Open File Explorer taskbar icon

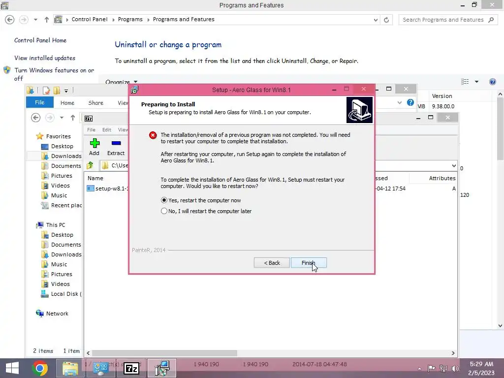point(70,368)
